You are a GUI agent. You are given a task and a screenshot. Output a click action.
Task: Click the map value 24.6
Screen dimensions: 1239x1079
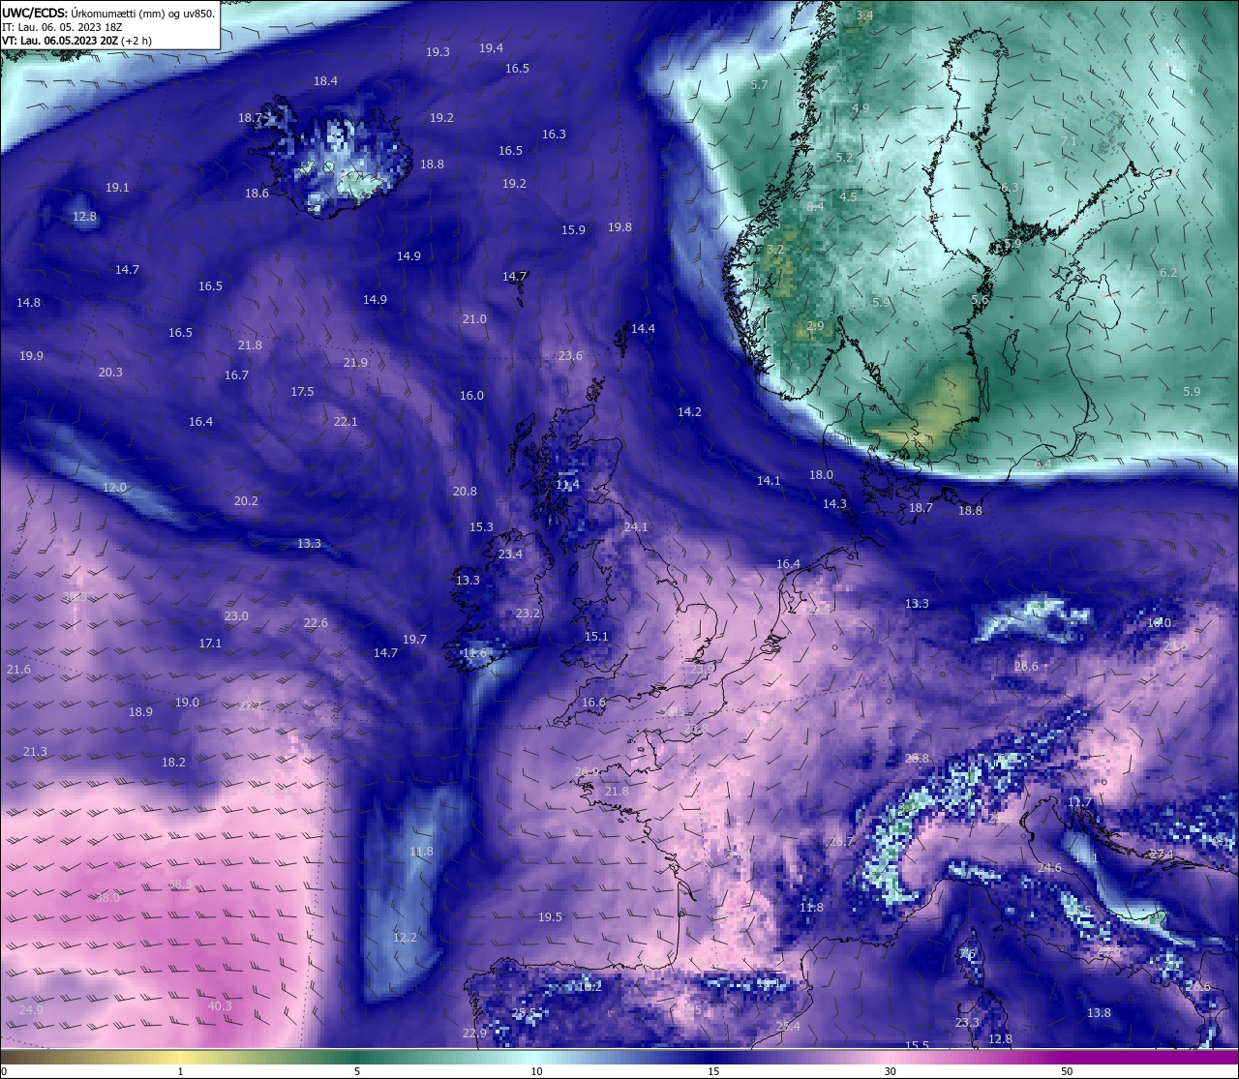click(x=1050, y=869)
